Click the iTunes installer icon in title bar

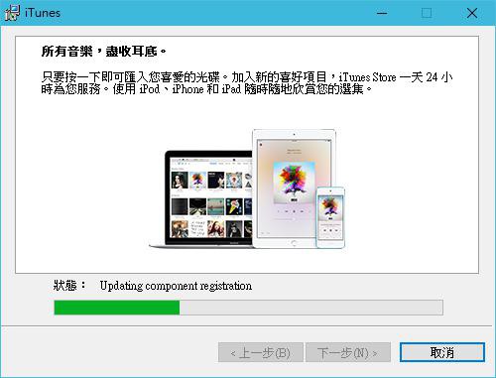click(x=12, y=13)
